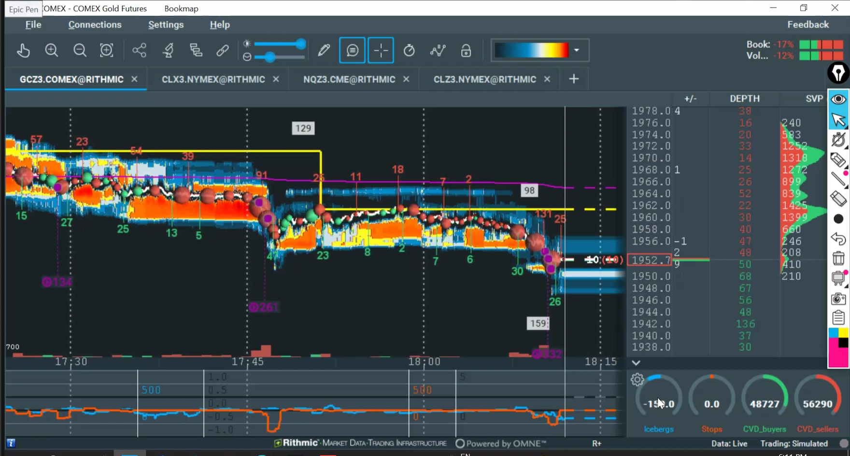Toggle Epic Pen eye visibility icon
Image resolution: width=850 pixels, height=456 pixels.
point(838,99)
